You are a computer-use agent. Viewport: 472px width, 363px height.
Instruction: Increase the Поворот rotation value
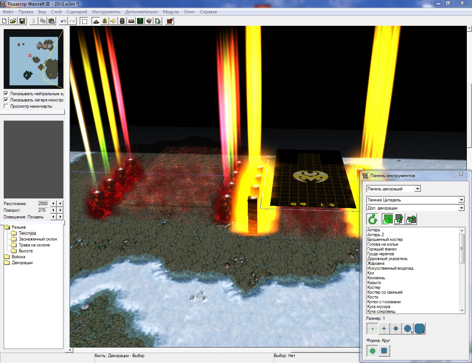pyautogui.click(x=60, y=210)
